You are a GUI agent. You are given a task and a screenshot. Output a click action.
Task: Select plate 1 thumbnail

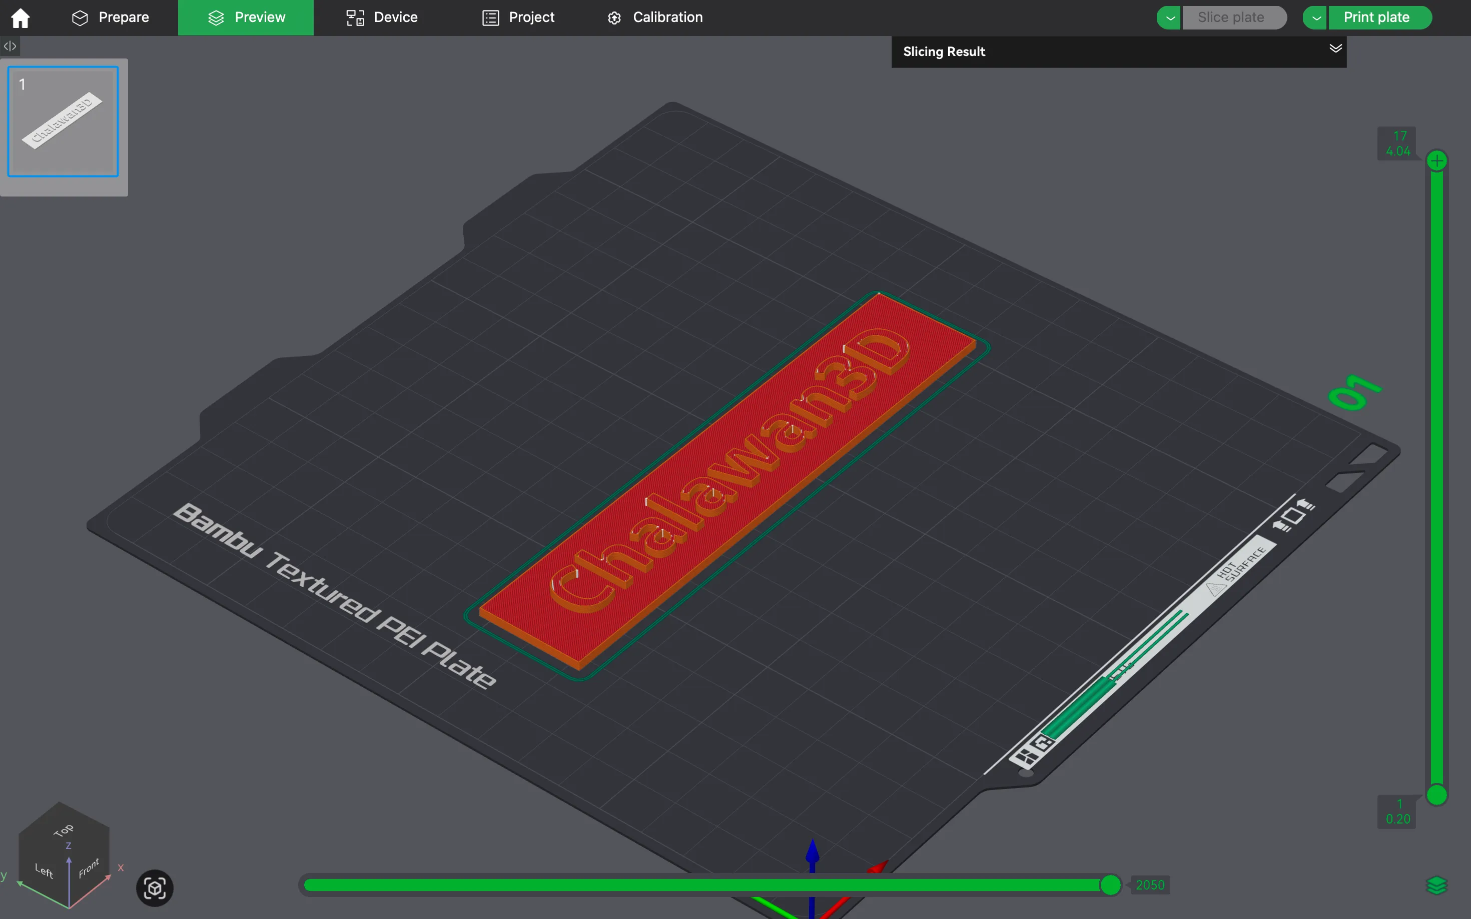coord(63,122)
